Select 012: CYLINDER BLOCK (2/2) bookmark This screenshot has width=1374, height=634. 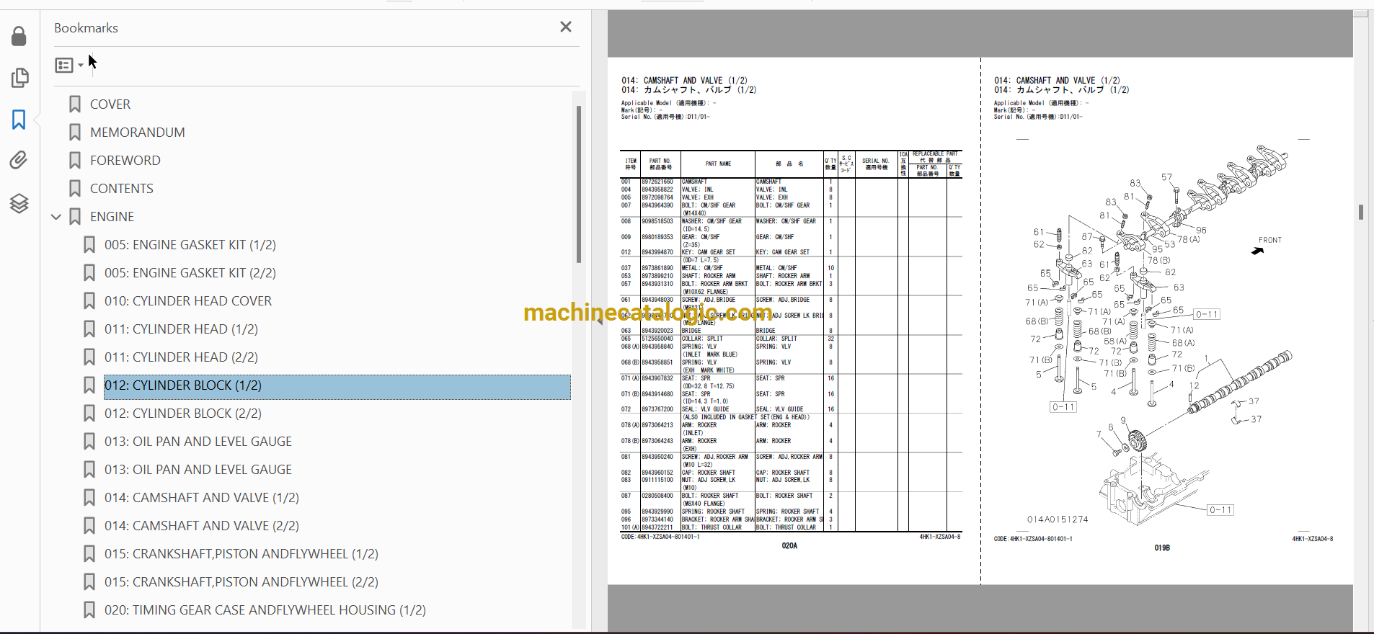click(x=183, y=414)
